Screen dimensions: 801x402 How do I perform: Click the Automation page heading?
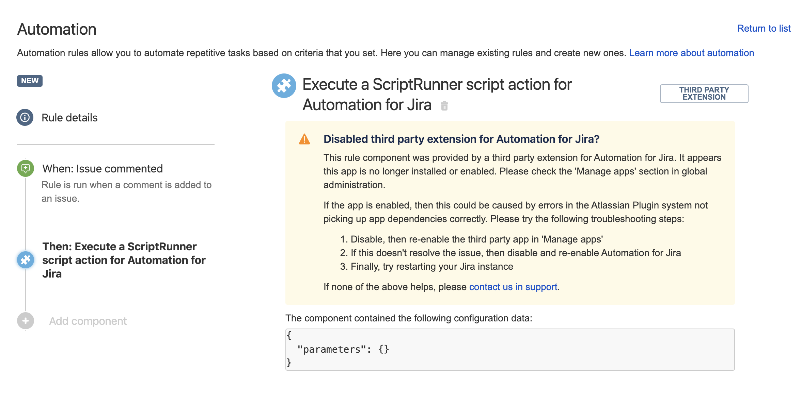pyautogui.click(x=57, y=29)
